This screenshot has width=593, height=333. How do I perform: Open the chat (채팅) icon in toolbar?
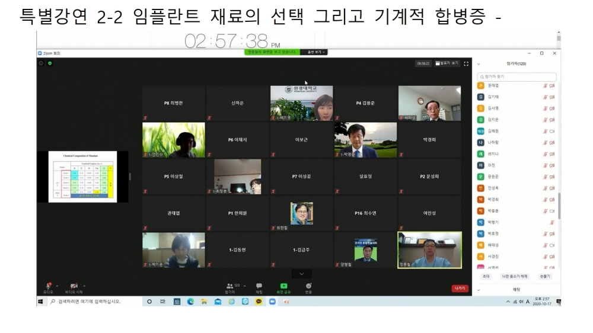coord(259,287)
